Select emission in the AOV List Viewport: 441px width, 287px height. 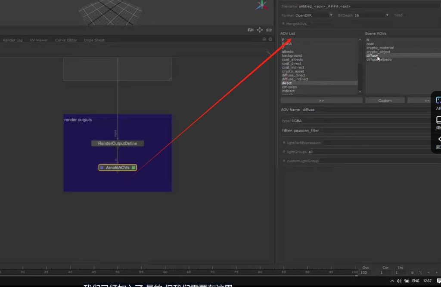(289, 87)
